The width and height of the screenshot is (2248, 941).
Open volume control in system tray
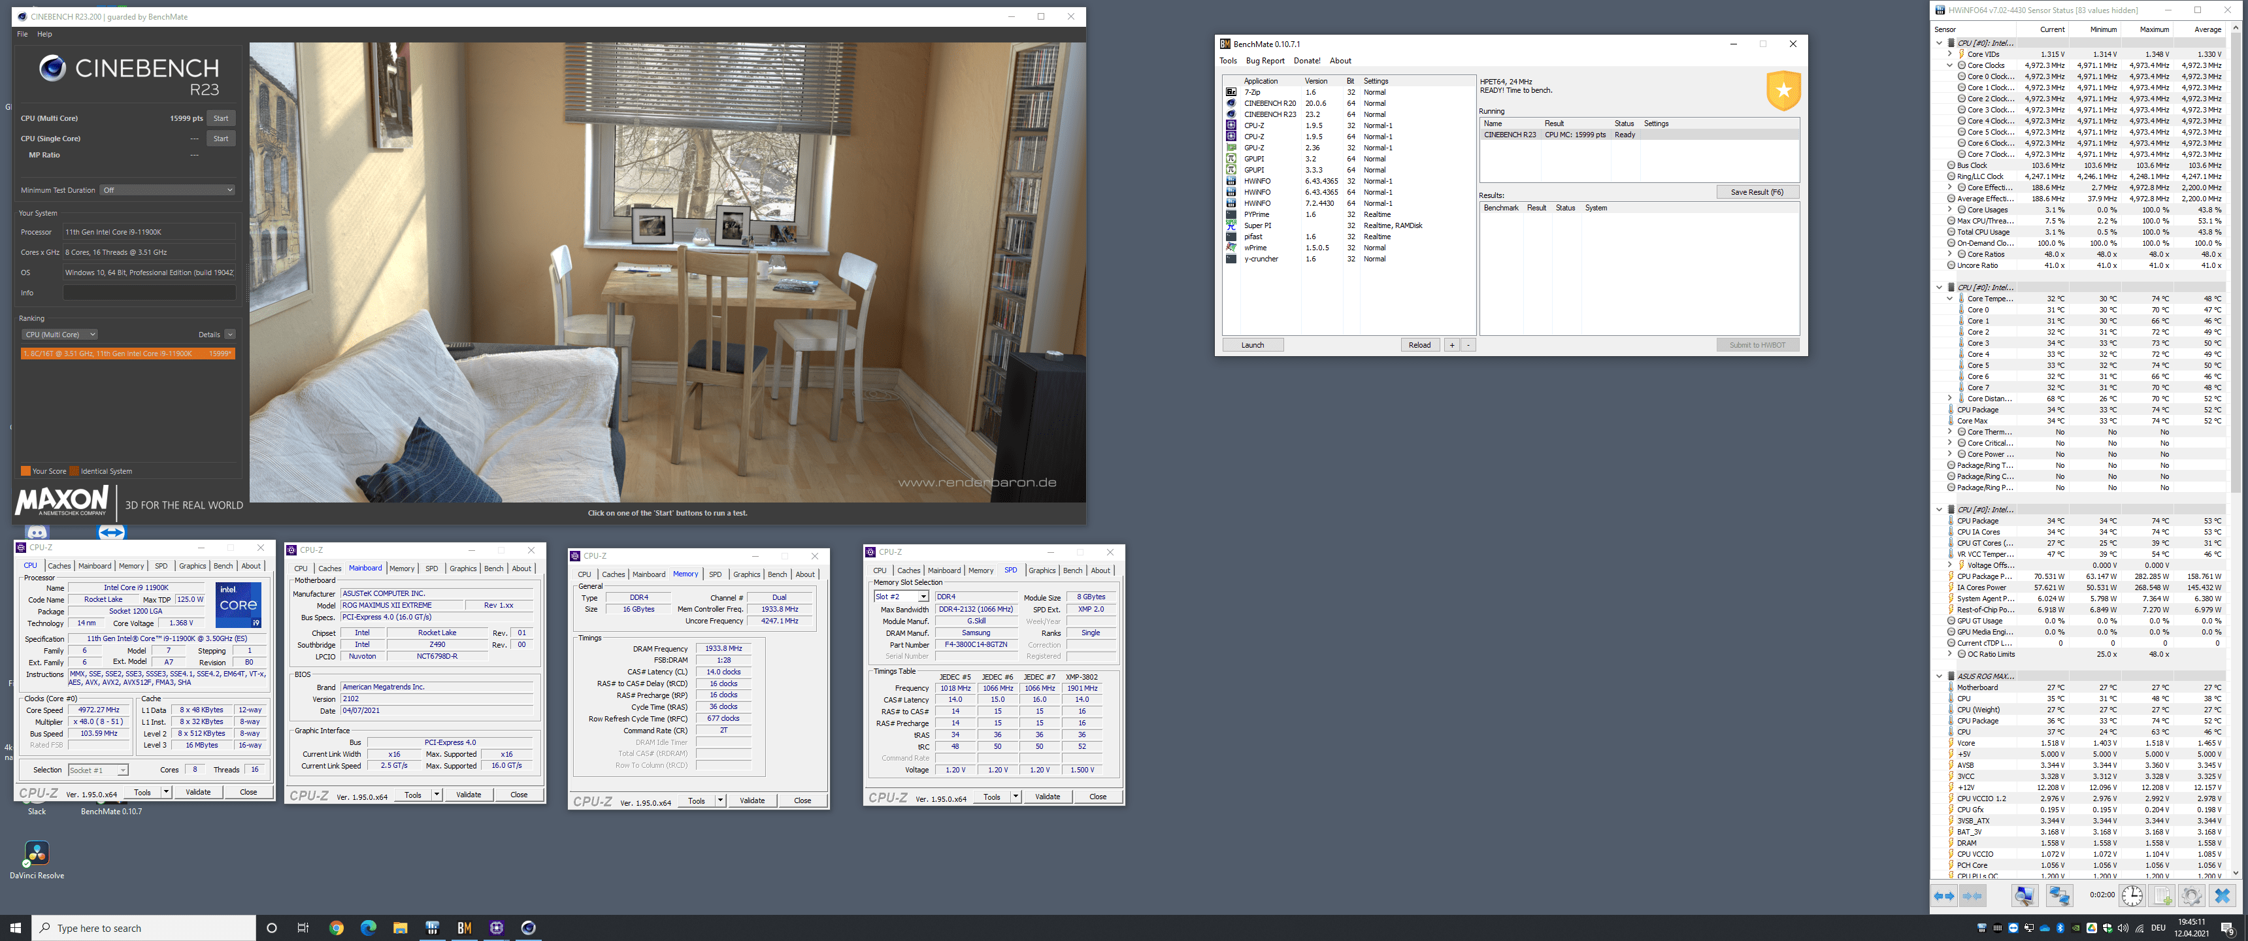point(2123,928)
